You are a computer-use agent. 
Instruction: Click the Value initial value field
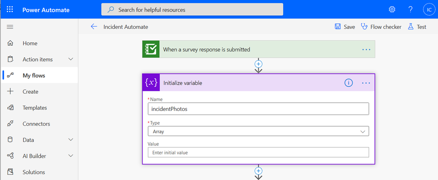(258, 152)
